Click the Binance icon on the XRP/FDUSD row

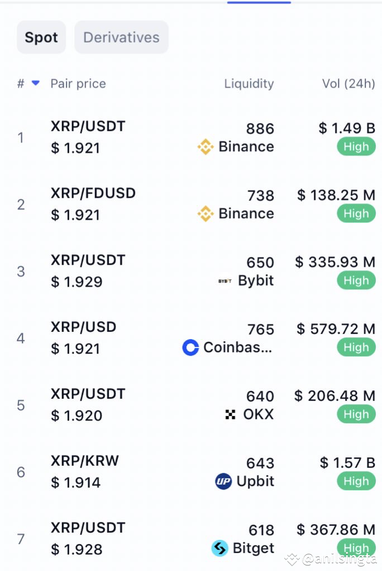206,214
